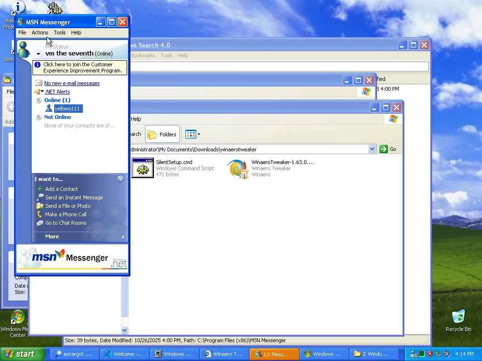This screenshot has width=482, height=361.
Task: Click Add a Contact
Action: [x=62, y=189]
